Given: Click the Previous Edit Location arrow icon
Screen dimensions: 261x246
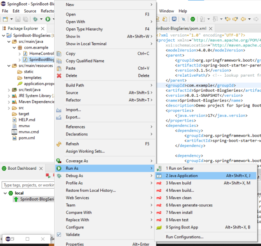Looking at the screenshot, I should pyautogui.click(x=228, y=19).
